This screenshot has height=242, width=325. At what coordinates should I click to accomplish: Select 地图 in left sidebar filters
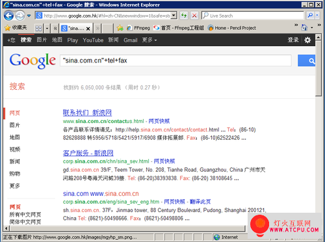[x=15, y=137]
